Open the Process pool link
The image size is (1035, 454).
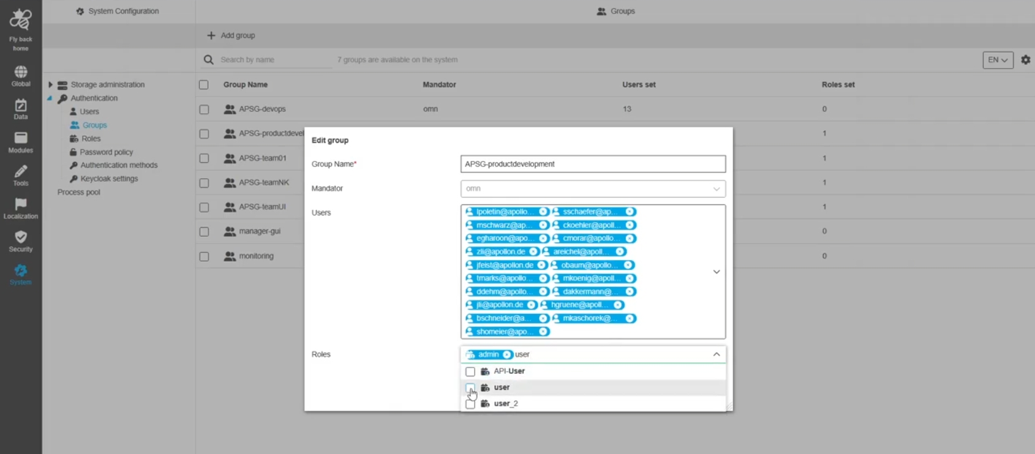78,192
